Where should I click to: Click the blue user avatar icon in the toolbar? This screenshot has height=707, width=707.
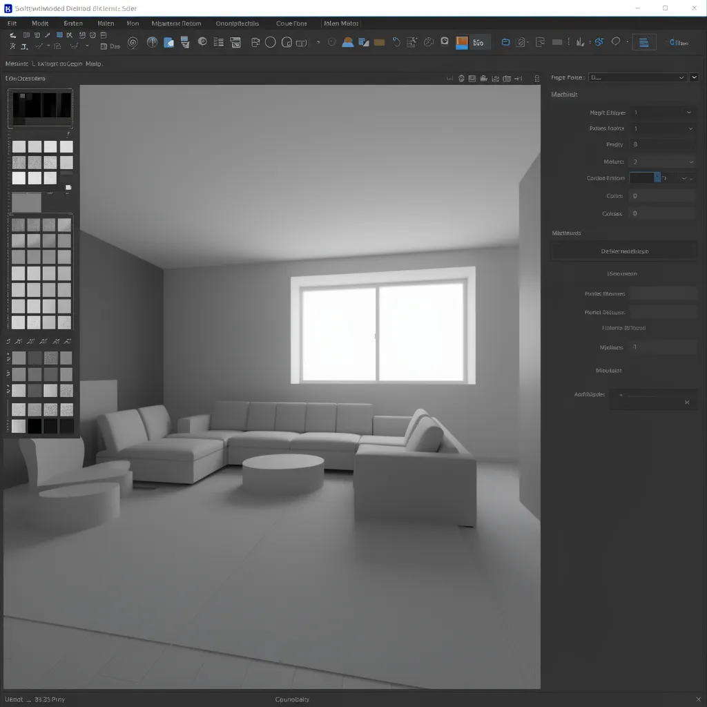[x=347, y=42]
